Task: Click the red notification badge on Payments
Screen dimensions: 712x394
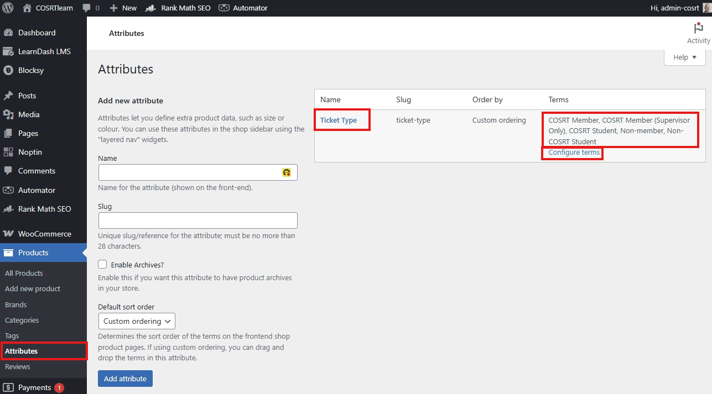Action: coord(59,387)
